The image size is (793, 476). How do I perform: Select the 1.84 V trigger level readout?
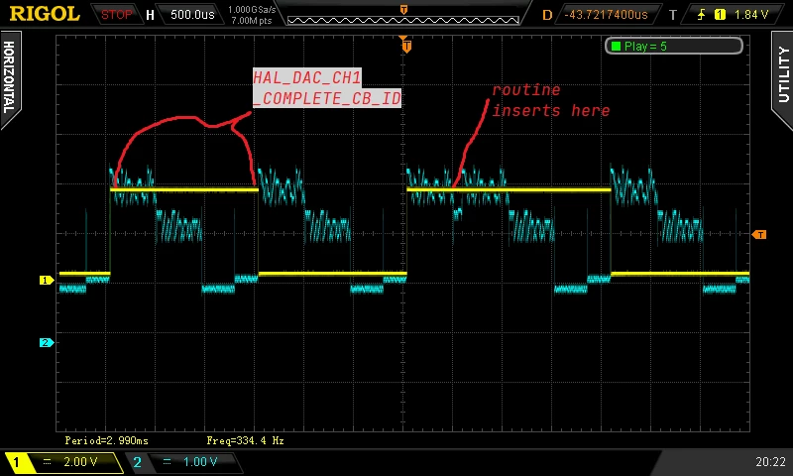click(x=751, y=15)
